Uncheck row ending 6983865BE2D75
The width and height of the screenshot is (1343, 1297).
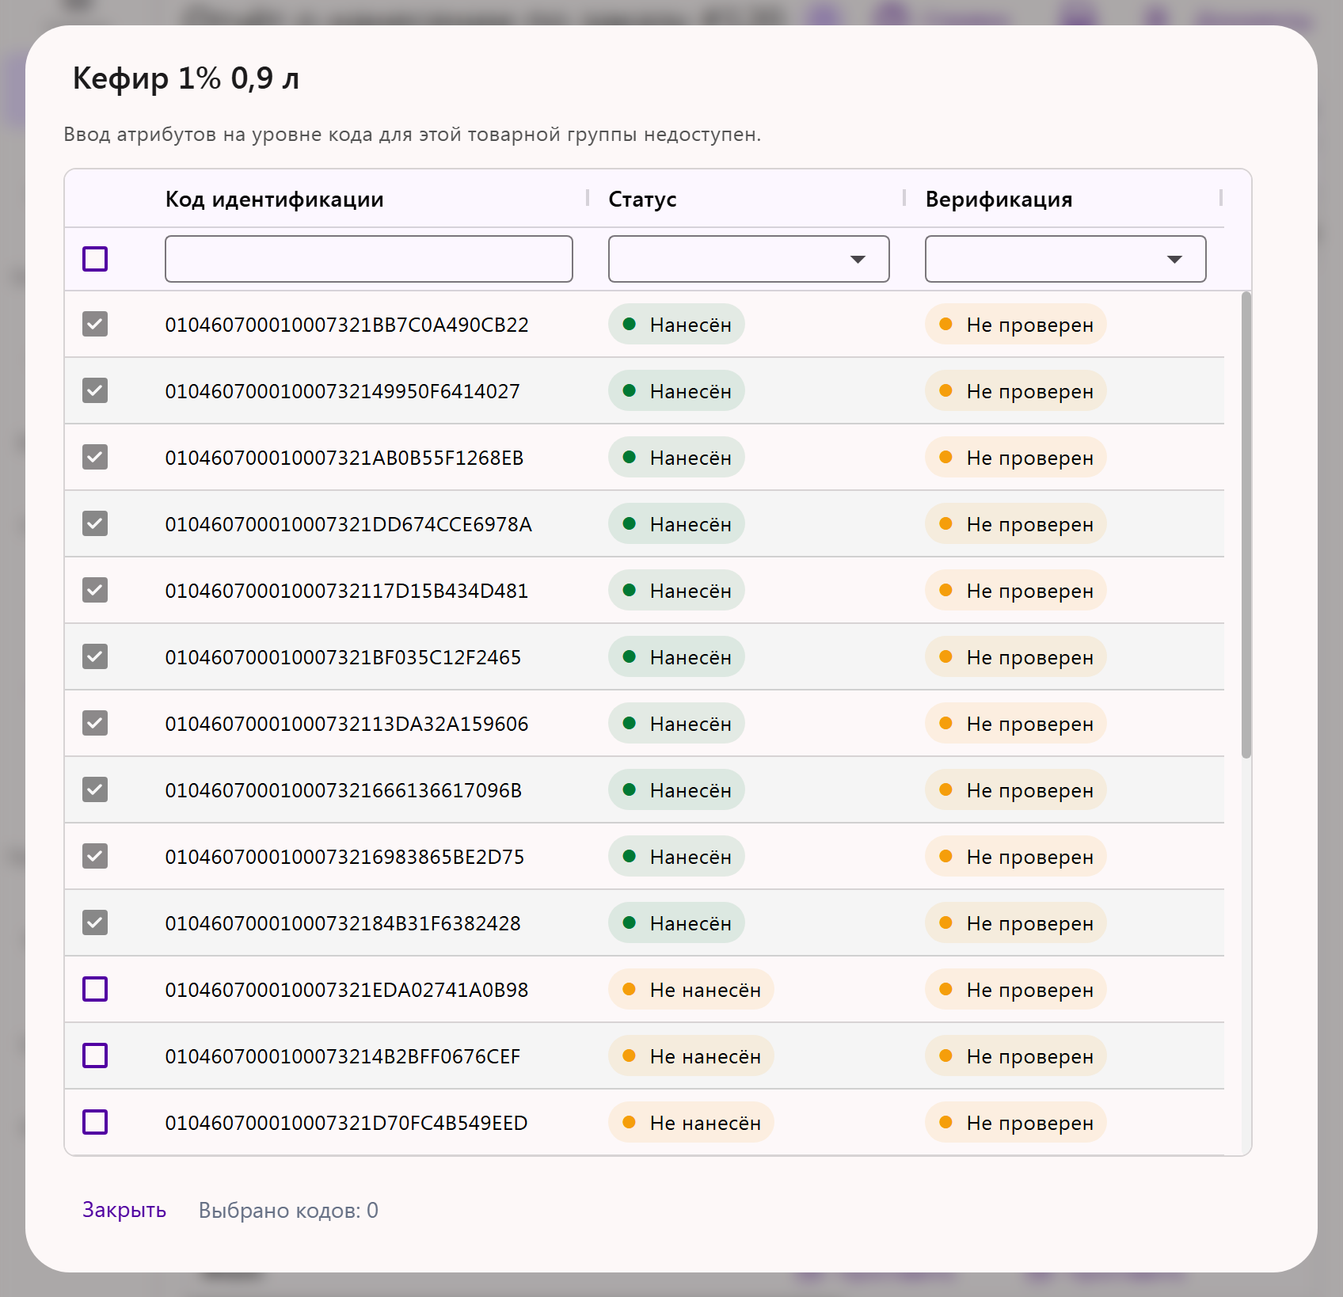[95, 856]
